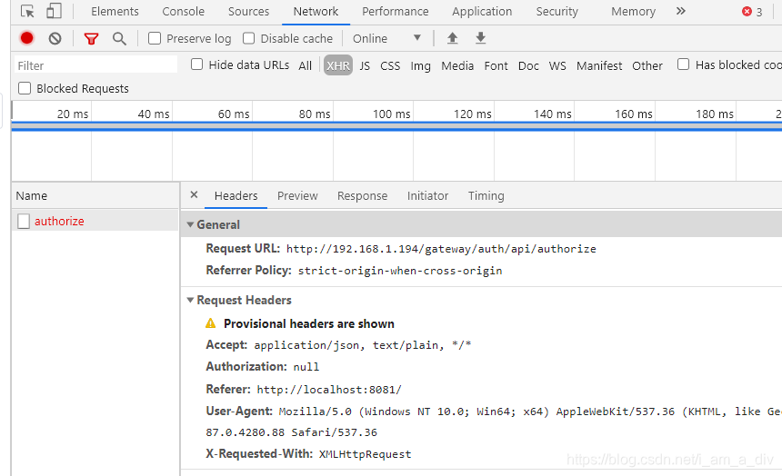Filter requests by WS
The image size is (782, 476).
point(557,65)
